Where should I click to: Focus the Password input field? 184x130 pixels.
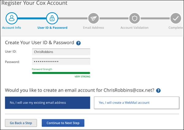[x=61, y=61]
